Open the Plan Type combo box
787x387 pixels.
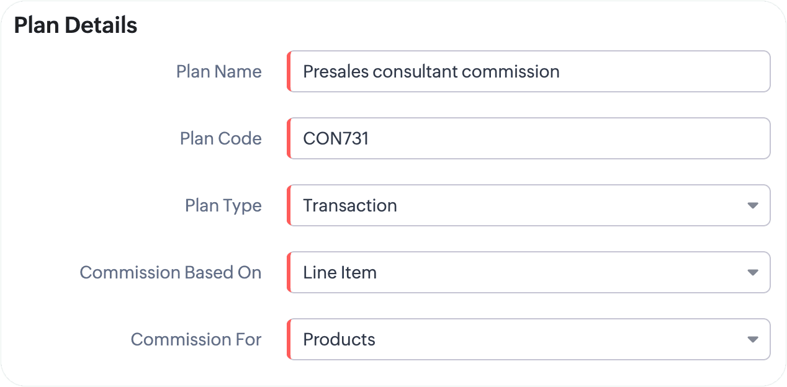click(x=529, y=205)
